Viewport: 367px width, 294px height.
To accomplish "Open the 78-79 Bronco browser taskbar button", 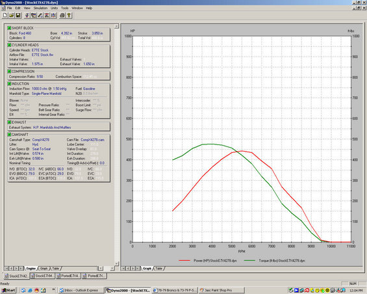I will click(175, 290).
